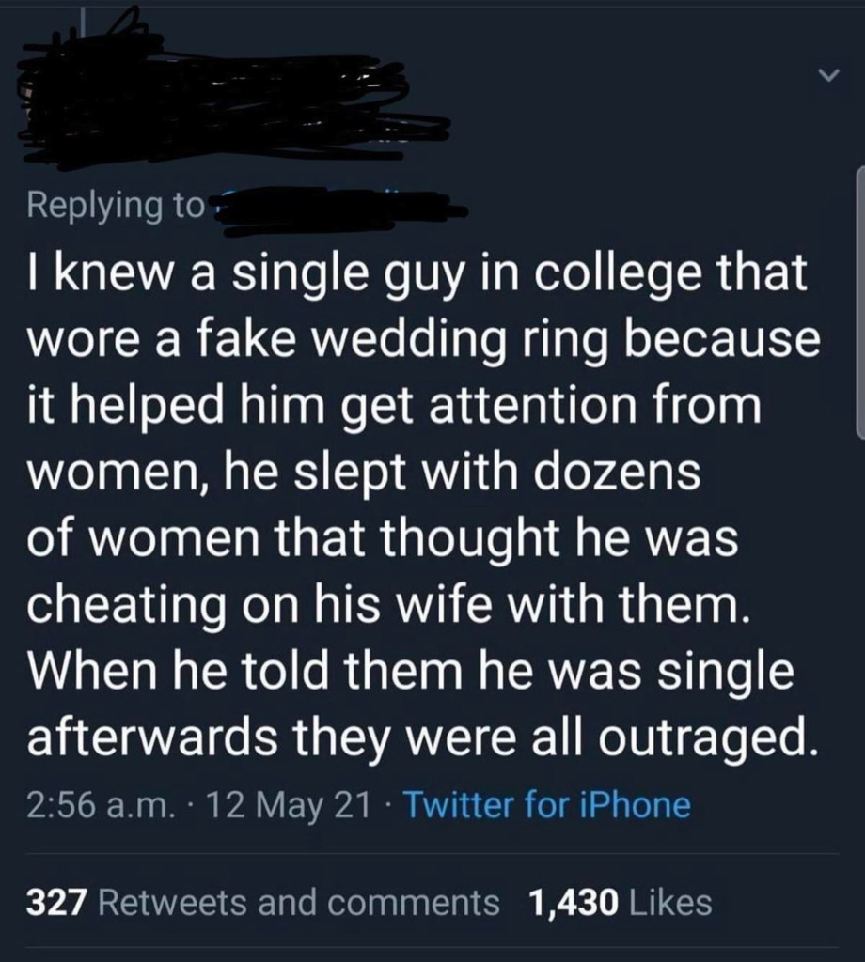The width and height of the screenshot is (865, 962).
Task: Click tweet line "wore a fake wedding ring because"
Action: [423, 342]
